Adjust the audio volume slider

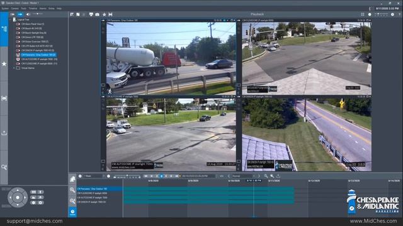point(38,14)
